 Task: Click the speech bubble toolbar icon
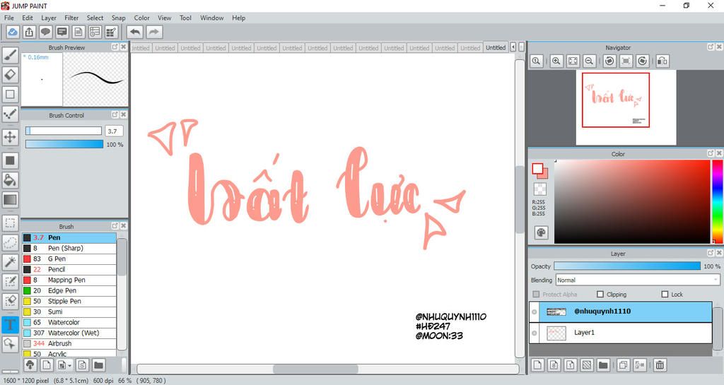[x=45, y=32]
